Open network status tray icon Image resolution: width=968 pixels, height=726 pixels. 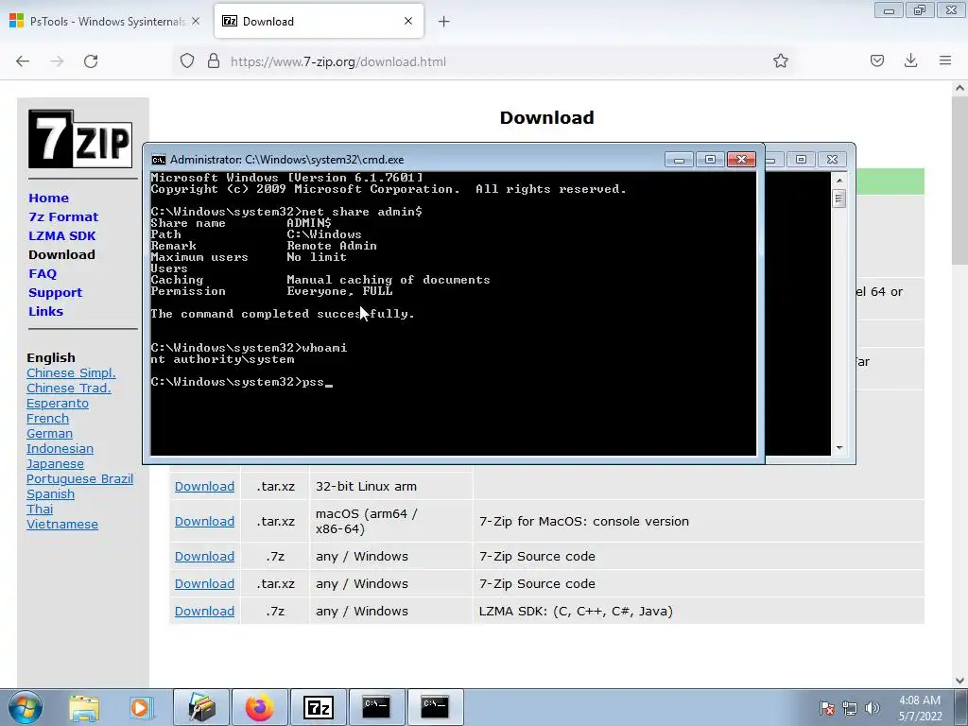point(850,708)
